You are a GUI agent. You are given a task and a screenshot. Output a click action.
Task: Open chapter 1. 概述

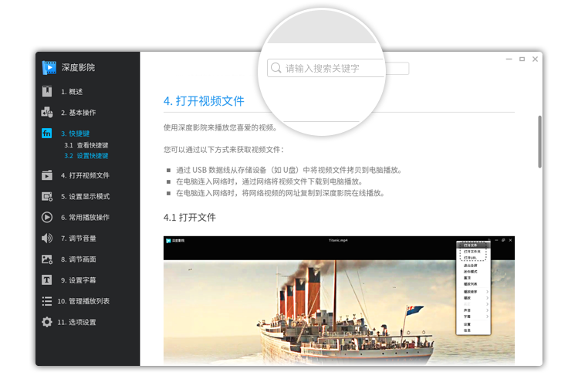(72, 91)
